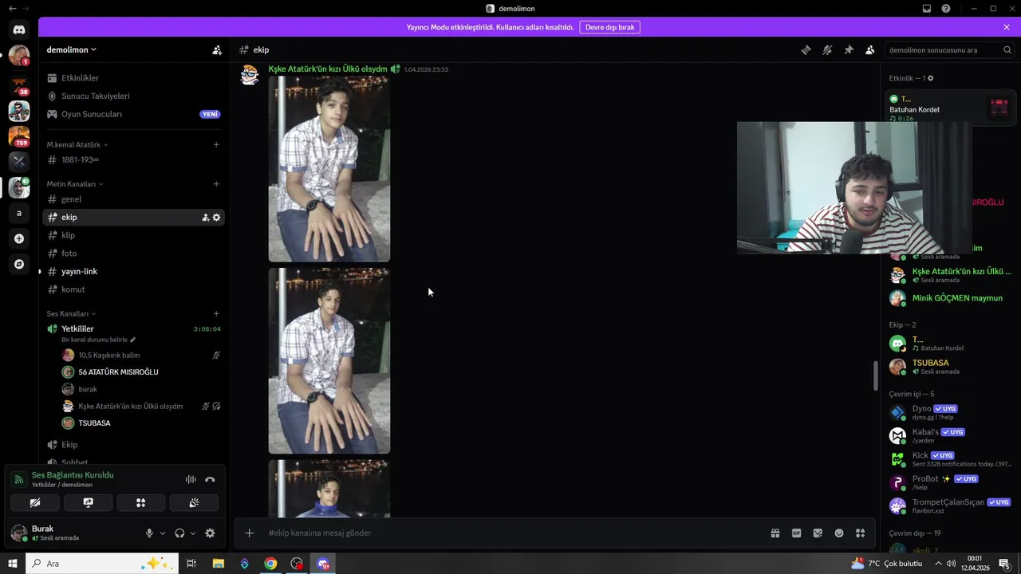The image size is (1021, 574).
Task: Collapse the Ses Kanalları category
Action: (71, 313)
